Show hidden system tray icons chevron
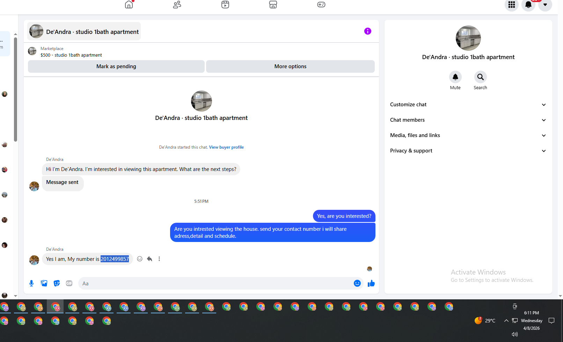The height and width of the screenshot is (342, 563). pyautogui.click(x=506, y=321)
